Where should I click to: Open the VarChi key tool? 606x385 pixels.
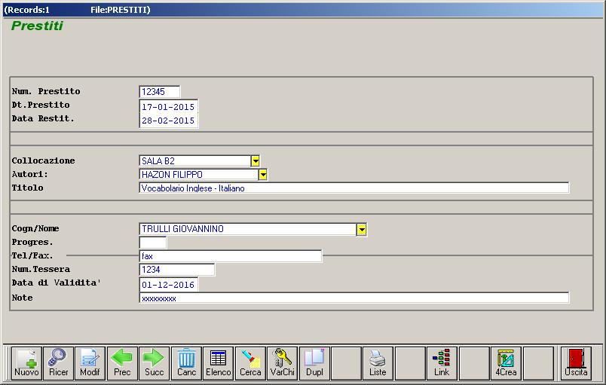click(282, 363)
